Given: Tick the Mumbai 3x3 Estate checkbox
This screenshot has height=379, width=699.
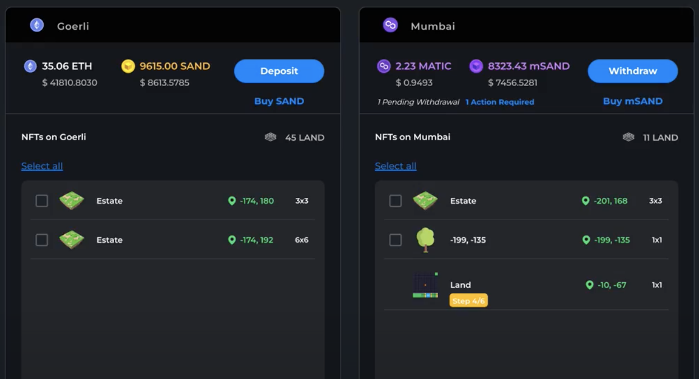Looking at the screenshot, I should point(395,201).
